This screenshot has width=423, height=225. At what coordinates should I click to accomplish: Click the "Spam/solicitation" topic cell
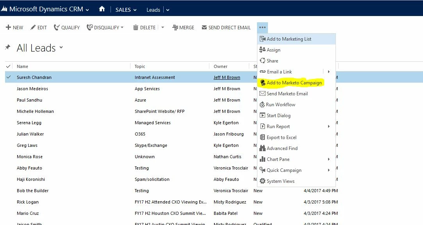(152, 179)
